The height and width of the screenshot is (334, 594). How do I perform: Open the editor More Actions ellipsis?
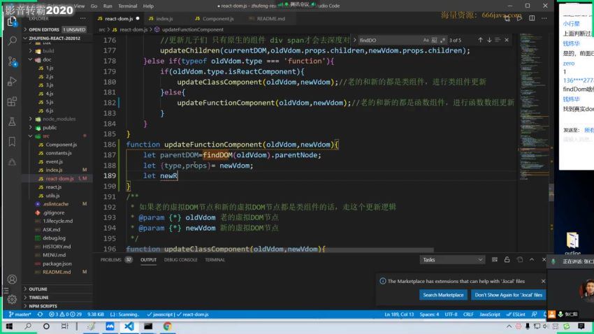(544, 18)
